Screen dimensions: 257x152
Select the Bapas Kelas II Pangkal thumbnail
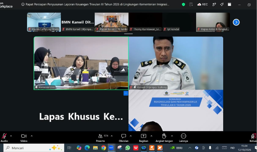coord(213,22)
